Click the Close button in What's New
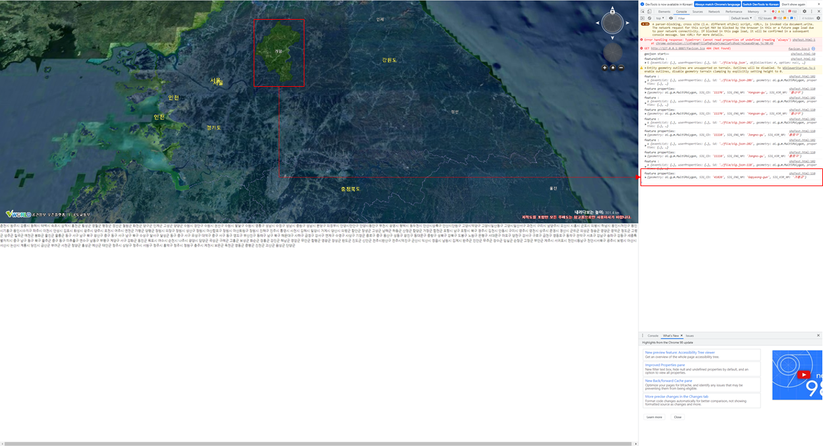 [677, 417]
